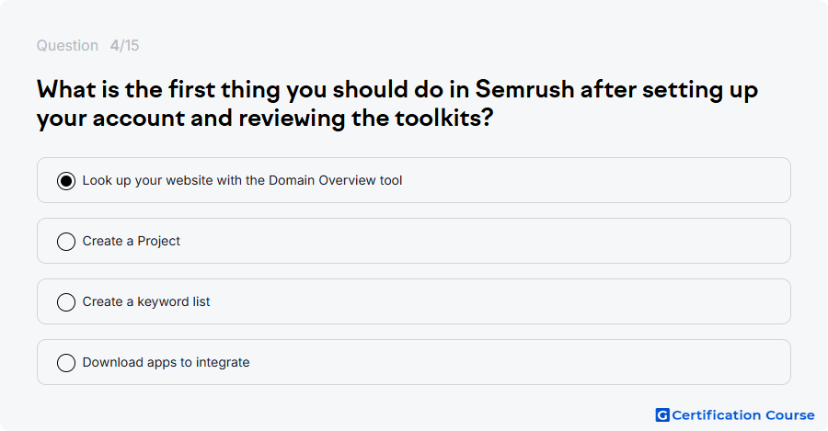Select the empty area of keyword list card
The height and width of the screenshot is (431, 828).
[500, 301]
